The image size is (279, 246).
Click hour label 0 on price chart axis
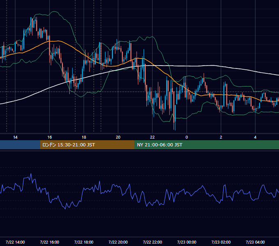(x=187, y=137)
